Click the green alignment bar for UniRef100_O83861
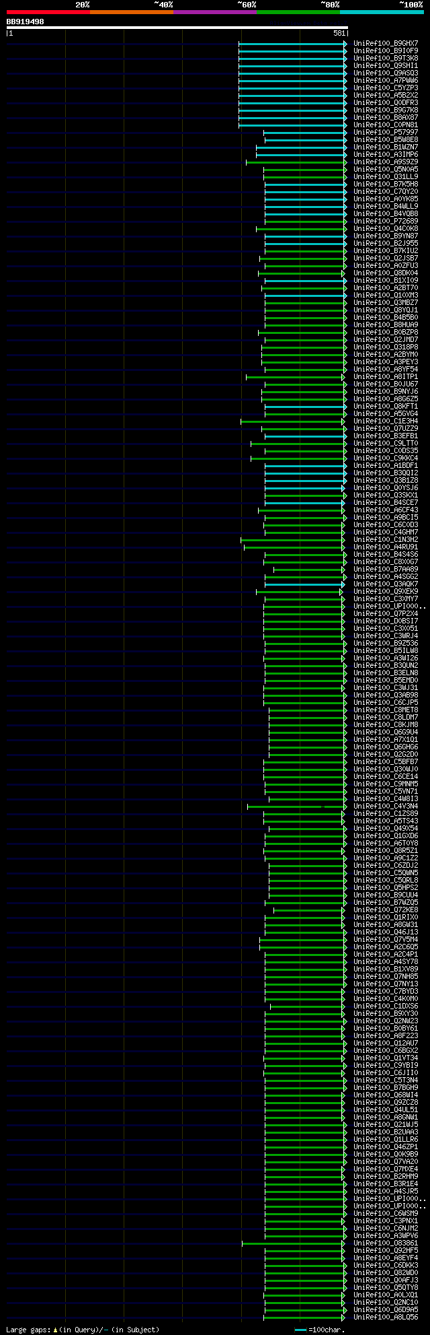 click(x=292, y=1243)
